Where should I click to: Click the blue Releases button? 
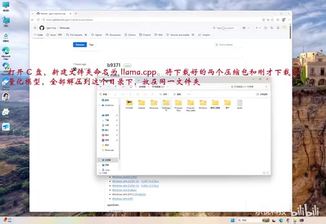(80, 45)
